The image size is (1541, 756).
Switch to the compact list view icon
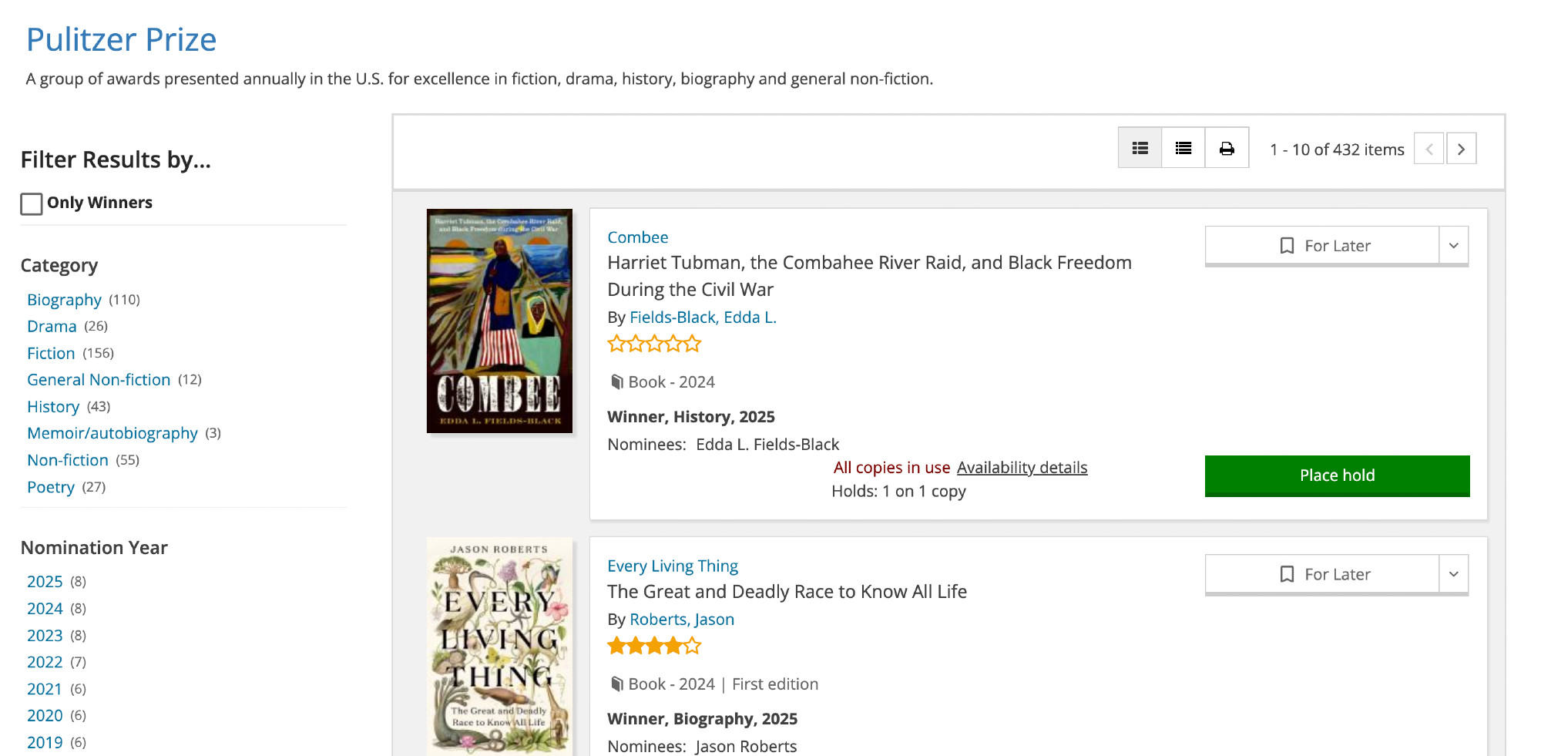(1183, 148)
